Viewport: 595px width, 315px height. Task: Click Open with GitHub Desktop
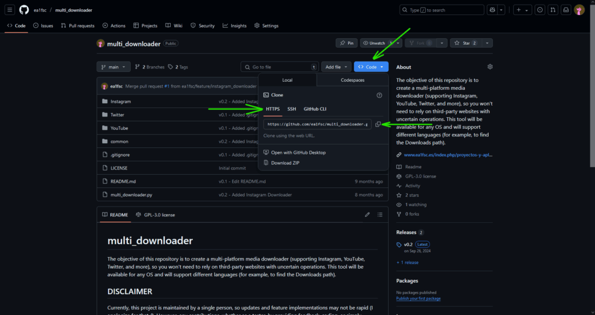tap(295, 153)
